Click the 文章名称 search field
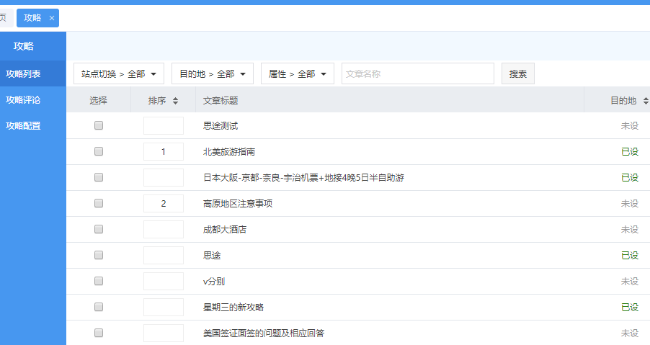 point(417,73)
